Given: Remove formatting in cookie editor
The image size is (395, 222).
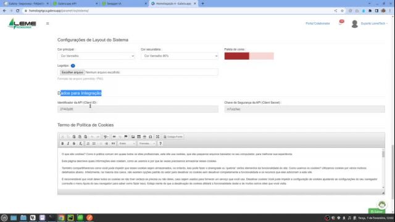Looking at the screenshot, I should 80,144.
